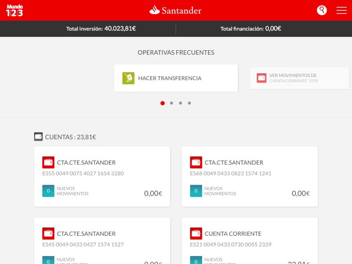Select IBAN ES68 0049 0433 0823 1574 1241
The image size is (352, 264).
point(231,173)
